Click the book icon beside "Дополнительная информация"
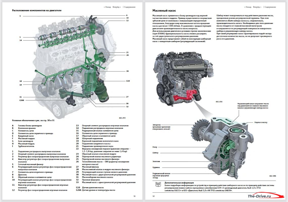 158,184
